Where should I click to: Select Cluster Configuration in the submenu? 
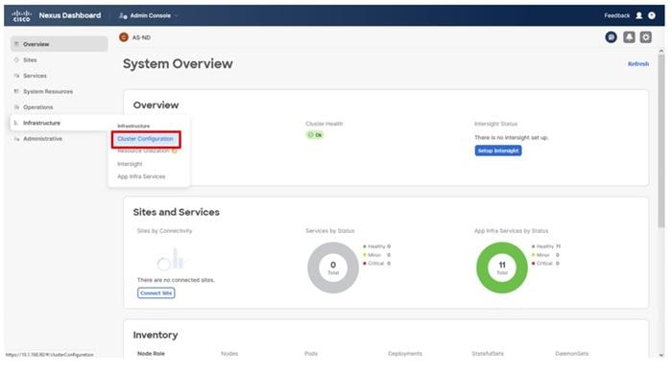(145, 139)
